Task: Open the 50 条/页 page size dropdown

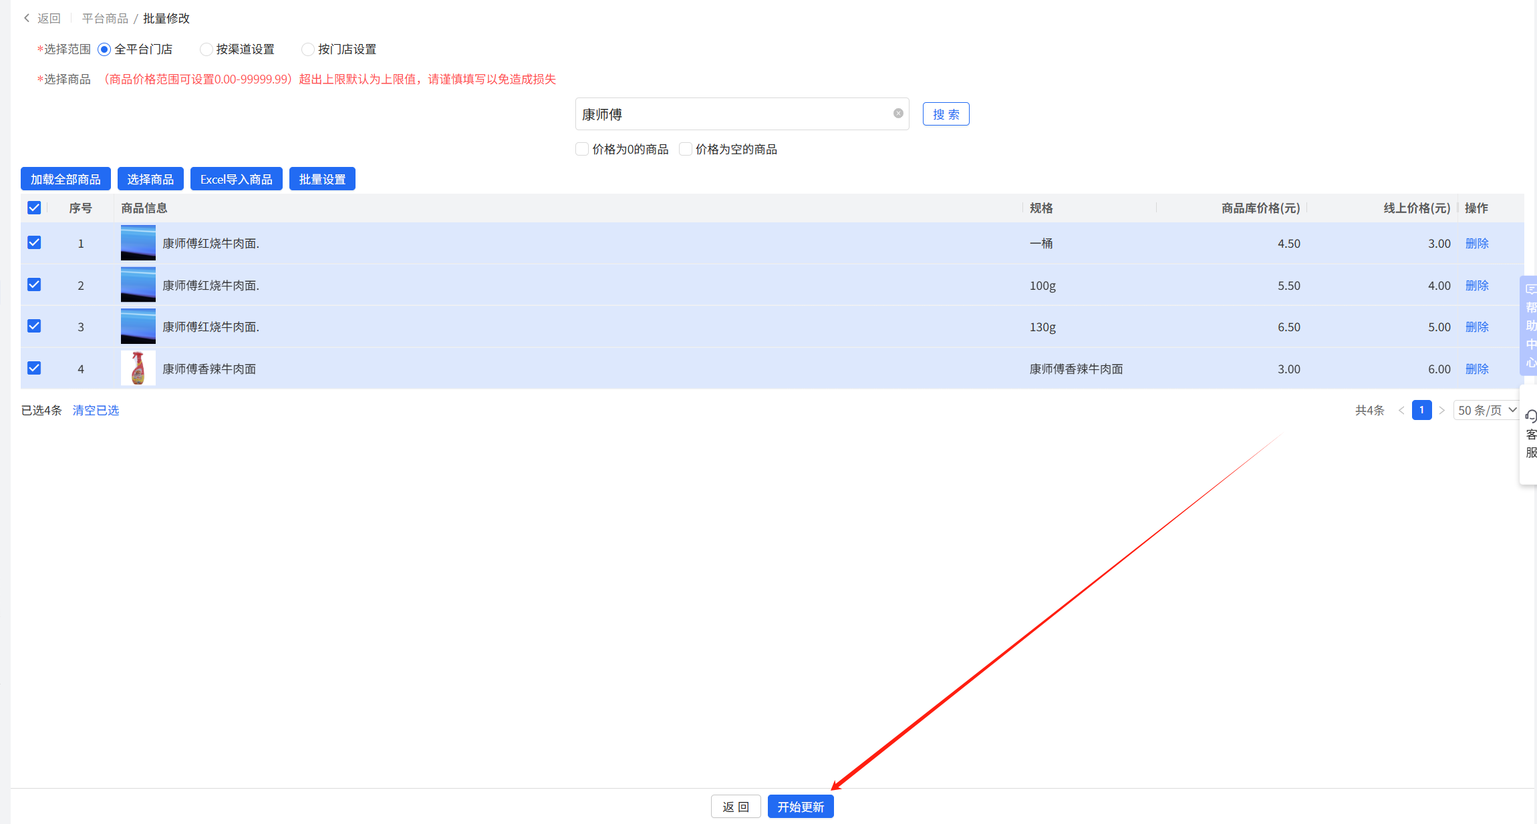Action: click(1486, 410)
